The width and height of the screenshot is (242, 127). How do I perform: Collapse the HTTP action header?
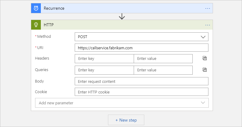(x=121, y=25)
